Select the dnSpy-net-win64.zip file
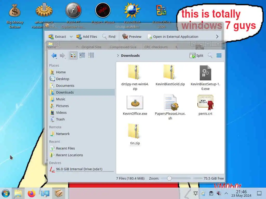Viewport: 266px width, 199px height. [x=135, y=77]
